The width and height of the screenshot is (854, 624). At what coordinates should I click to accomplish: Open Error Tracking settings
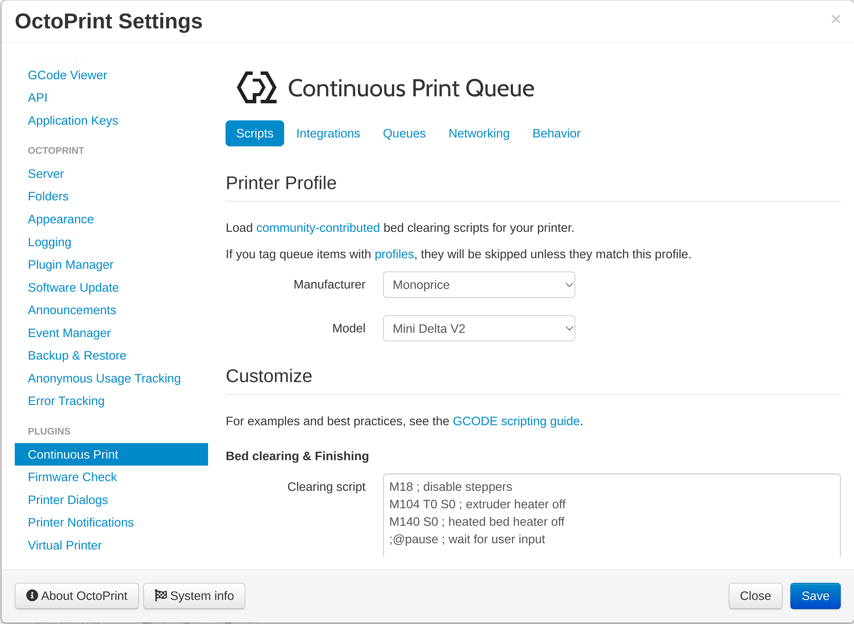pos(66,401)
